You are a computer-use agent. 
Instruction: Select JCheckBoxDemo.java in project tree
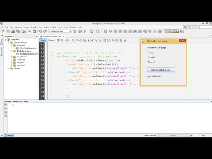click(x=28, y=48)
